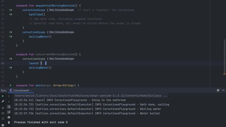The height and width of the screenshot is (127, 226).
Task: Click the editor vertical scrollbar
Action: coord(225,56)
